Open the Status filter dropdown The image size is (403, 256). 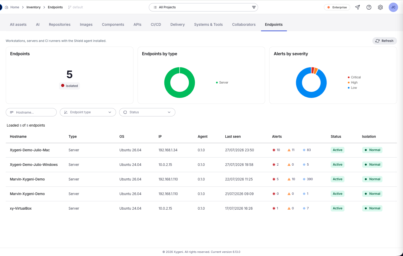[x=147, y=112]
